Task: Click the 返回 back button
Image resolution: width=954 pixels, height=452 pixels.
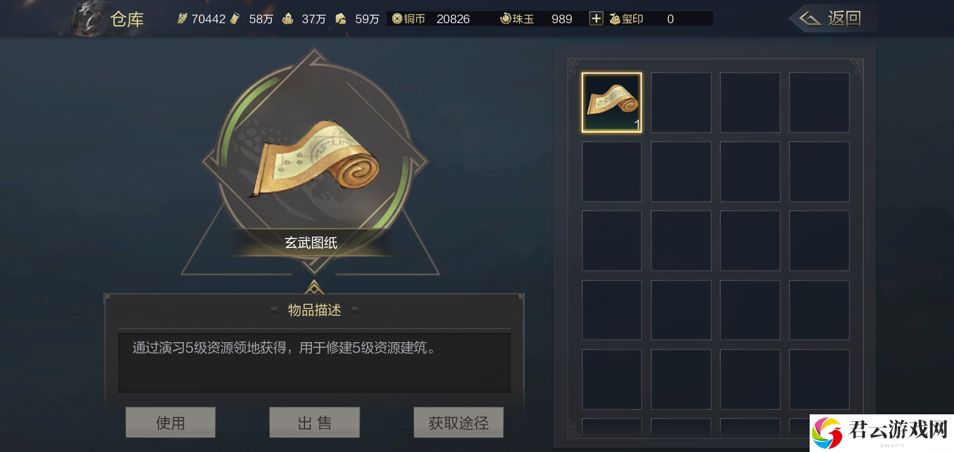Action: coord(833,18)
